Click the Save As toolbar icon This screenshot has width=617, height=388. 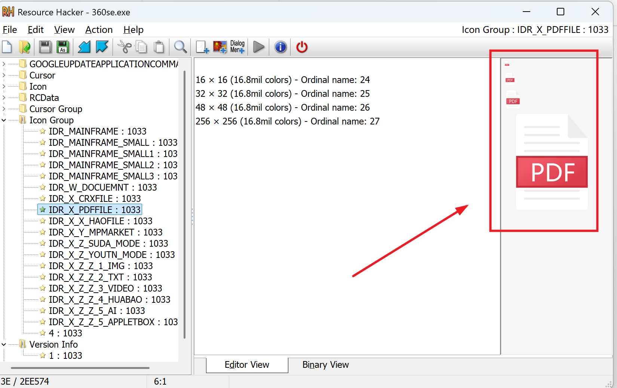[63, 47]
